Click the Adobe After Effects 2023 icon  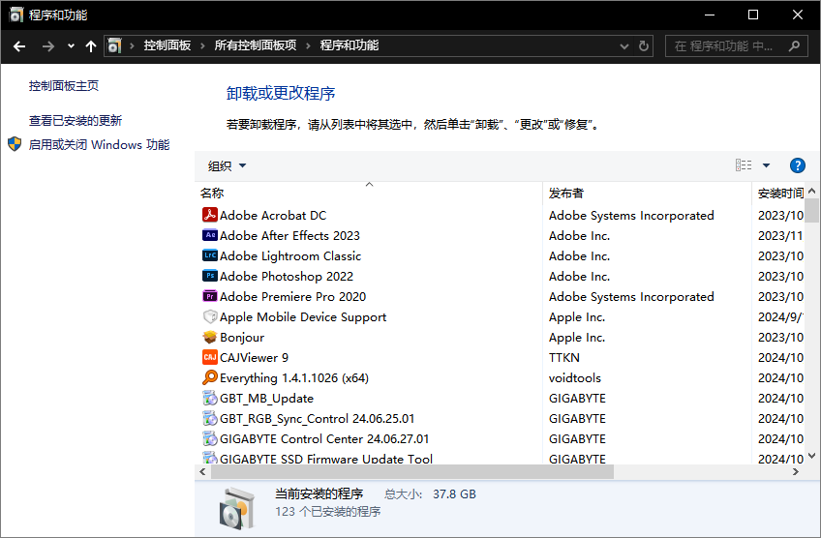(x=210, y=235)
